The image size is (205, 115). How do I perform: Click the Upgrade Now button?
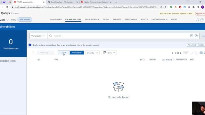[200, 14]
